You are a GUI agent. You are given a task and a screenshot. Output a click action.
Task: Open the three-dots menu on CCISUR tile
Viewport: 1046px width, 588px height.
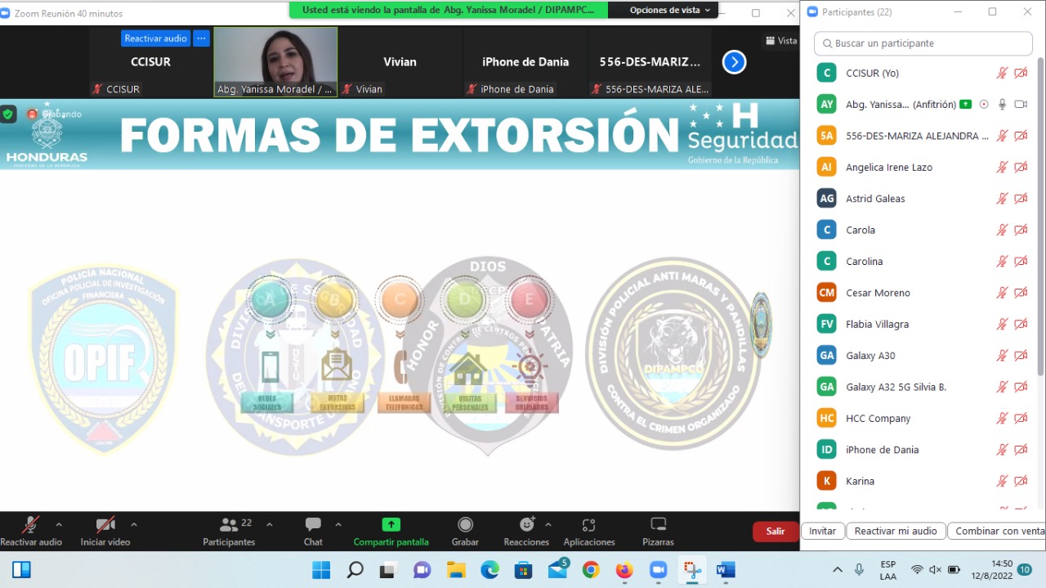pos(201,38)
